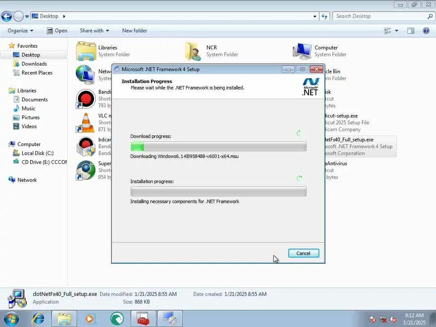Expand the Share with menu
This screenshot has height=327, width=436.
click(94, 31)
